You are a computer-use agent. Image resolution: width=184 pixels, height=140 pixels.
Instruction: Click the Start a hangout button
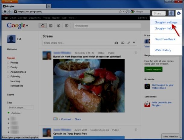click(153, 69)
